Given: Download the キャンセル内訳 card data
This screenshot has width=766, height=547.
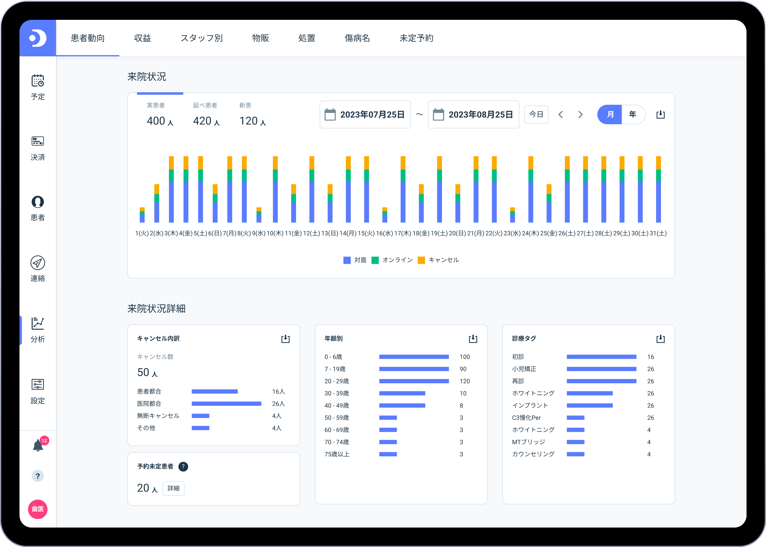Looking at the screenshot, I should 285,338.
